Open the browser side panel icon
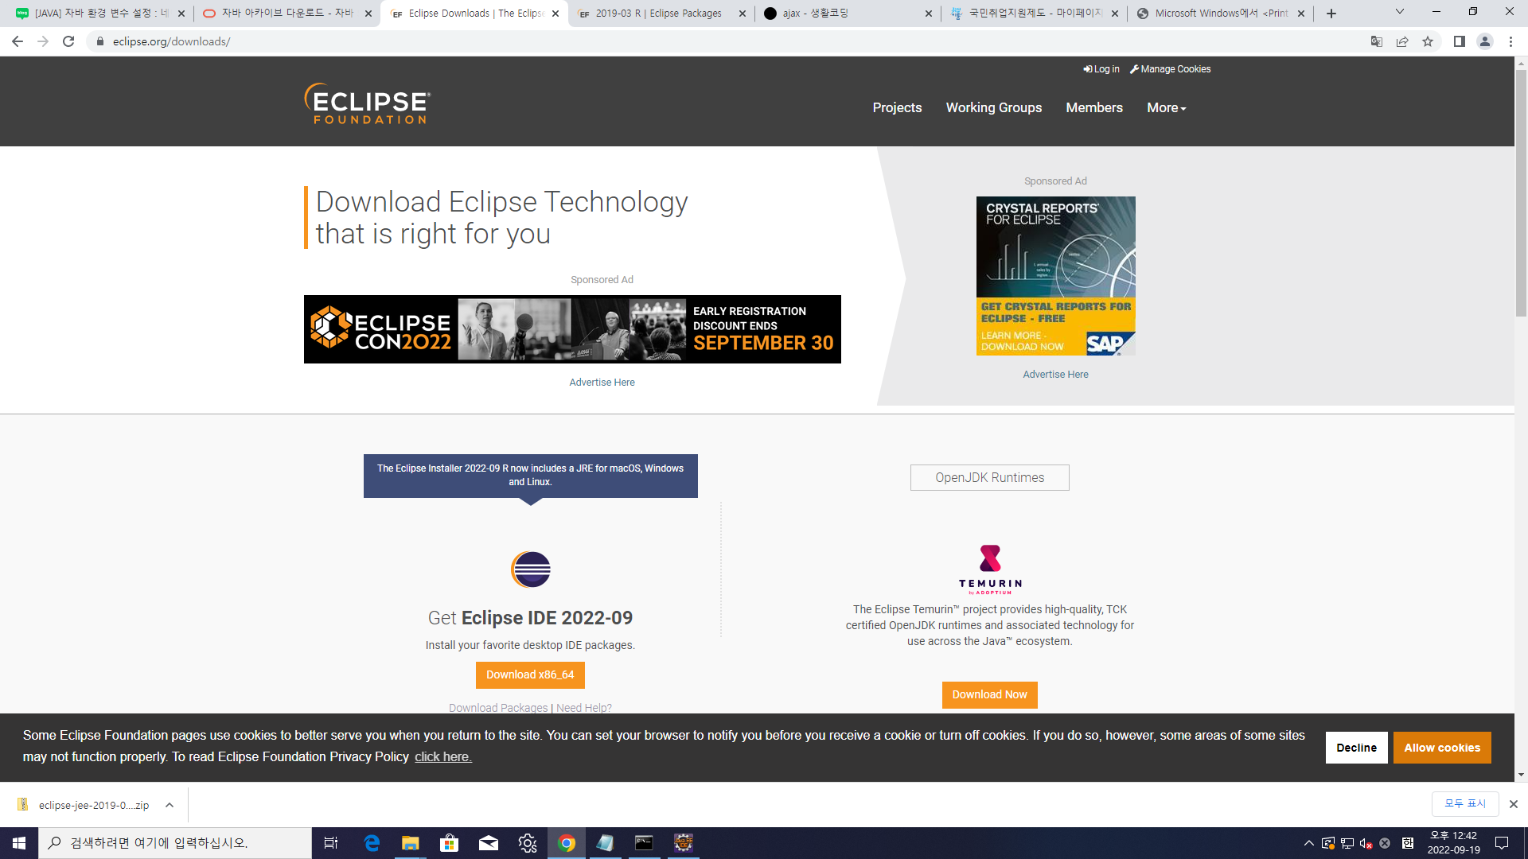 click(x=1459, y=41)
